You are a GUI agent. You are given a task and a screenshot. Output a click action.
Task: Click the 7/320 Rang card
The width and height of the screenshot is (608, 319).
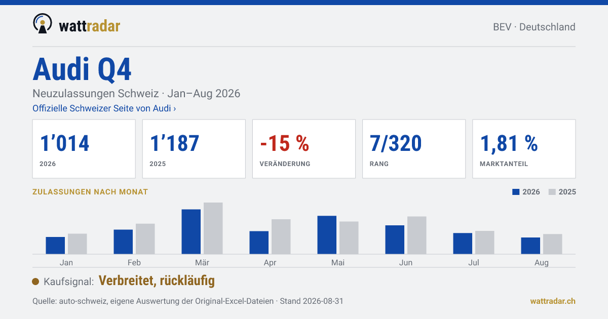(x=414, y=149)
